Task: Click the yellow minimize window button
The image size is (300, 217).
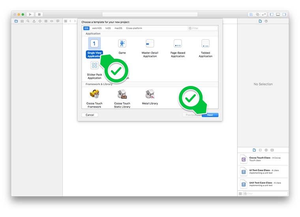Action: 19,15
